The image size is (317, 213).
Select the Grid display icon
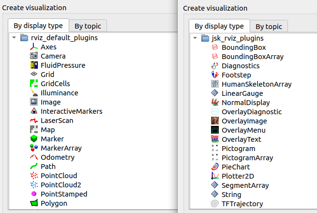click(x=34, y=74)
